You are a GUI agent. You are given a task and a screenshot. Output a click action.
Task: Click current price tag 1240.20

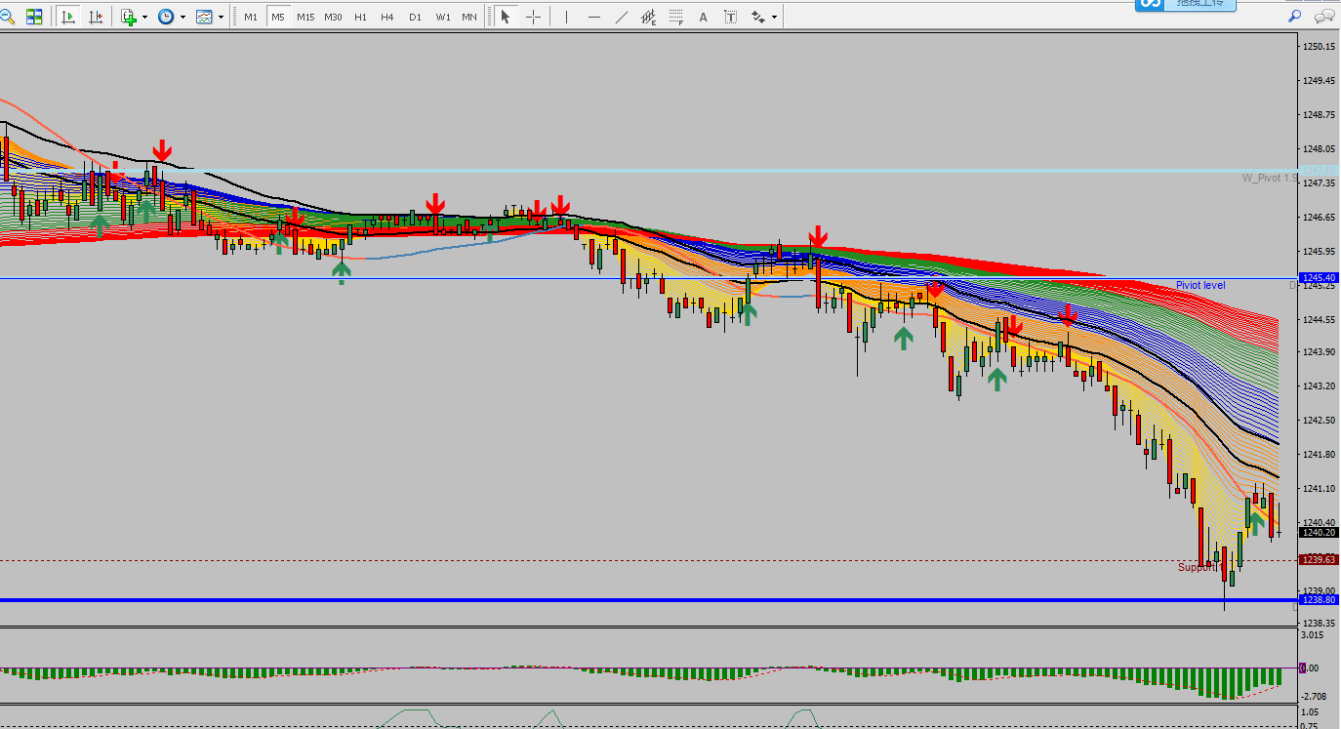coord(1319,532)
